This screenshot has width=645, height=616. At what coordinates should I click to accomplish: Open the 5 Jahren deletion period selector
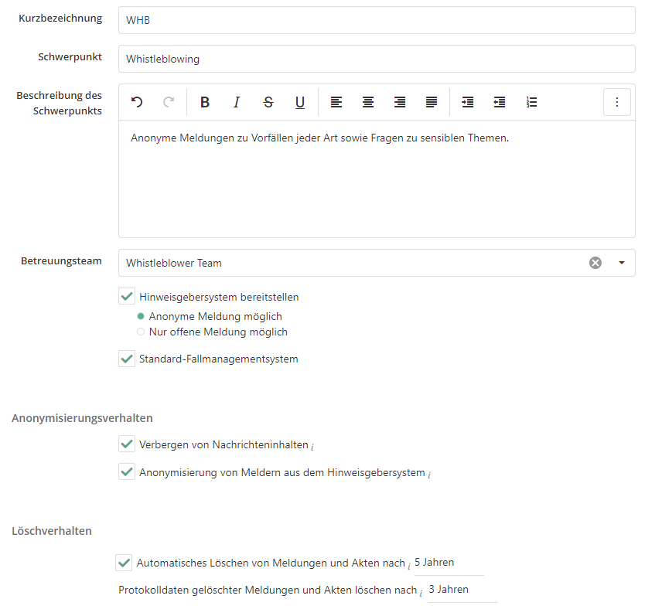point(448,563)
